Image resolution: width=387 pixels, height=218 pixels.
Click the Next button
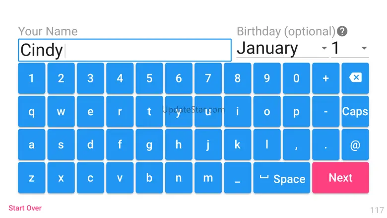340,177
